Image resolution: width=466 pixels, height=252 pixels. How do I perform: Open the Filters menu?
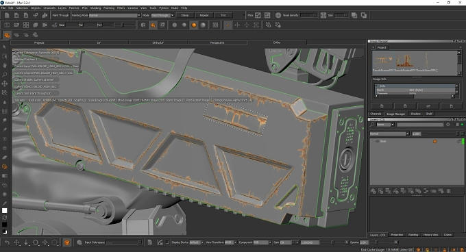pos(121,8)
